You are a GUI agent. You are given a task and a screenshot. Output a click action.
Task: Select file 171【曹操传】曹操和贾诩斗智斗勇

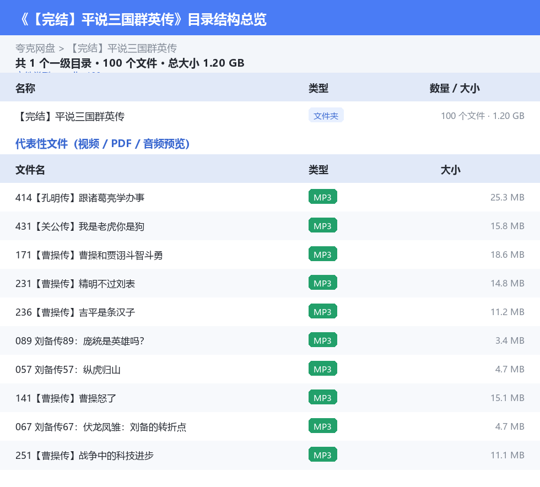[89, 255]
